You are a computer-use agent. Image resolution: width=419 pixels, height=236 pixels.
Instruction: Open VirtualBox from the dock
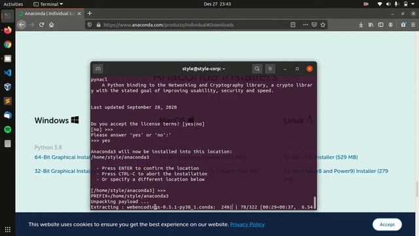click(7, 87)
